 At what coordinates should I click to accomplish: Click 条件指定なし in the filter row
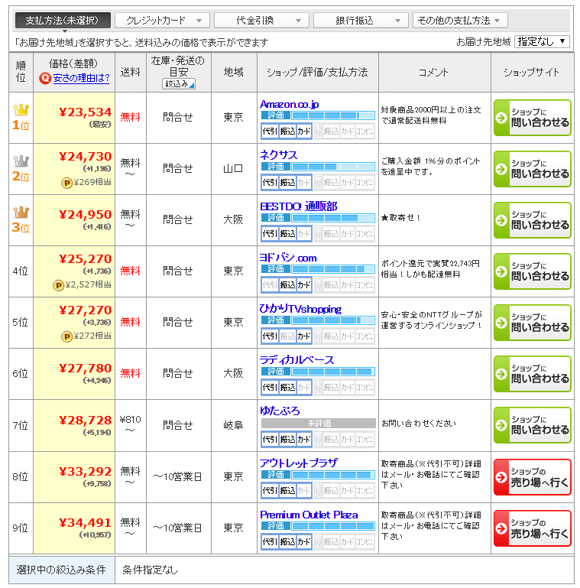click(x=150, y=570)
